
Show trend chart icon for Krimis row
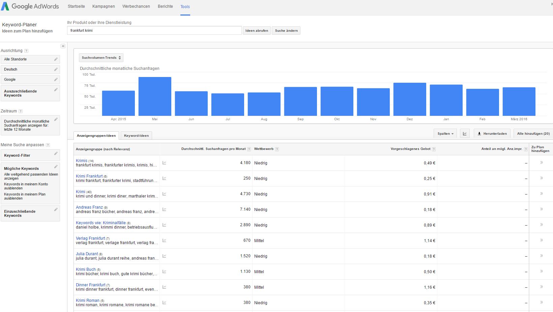[164, 163]
